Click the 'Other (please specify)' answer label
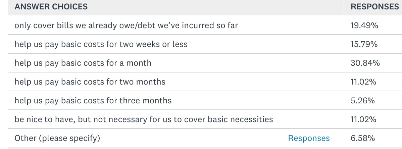The height and width of the screenshot is (149, 402). click(x=57, y=138)
